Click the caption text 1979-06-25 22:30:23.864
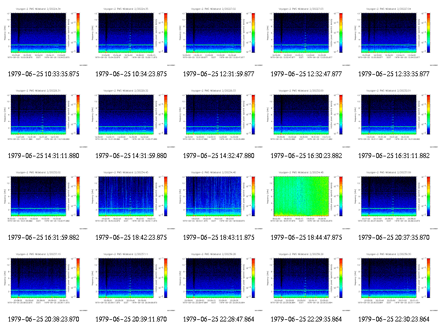 (394, 319)
